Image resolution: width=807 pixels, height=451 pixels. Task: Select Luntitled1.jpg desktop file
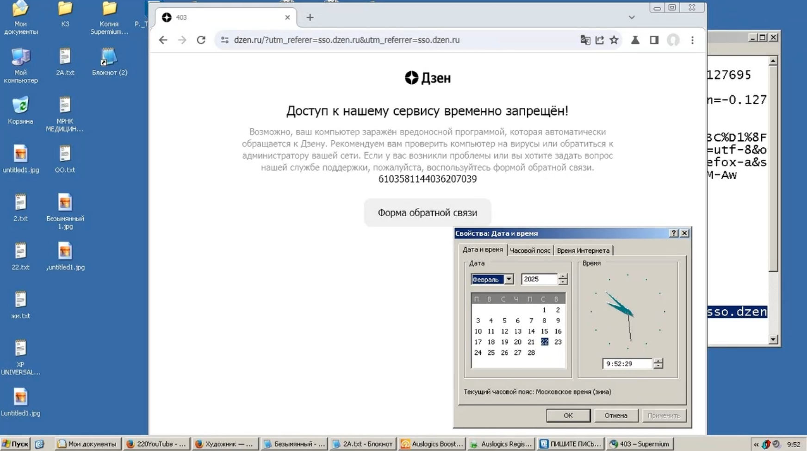(x=20, y=402)
